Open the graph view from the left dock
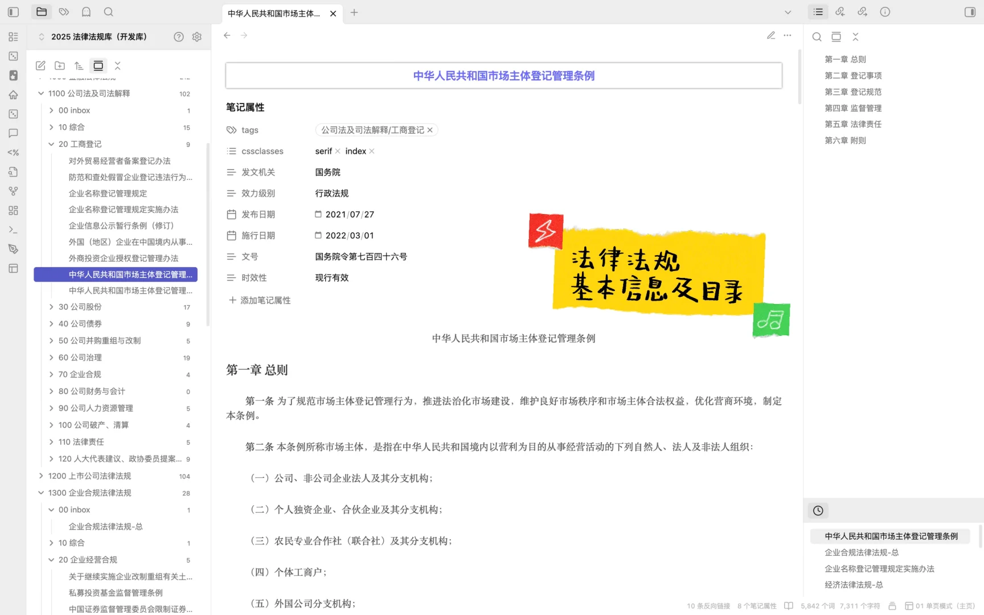This screenshot has height=615, width=984. click(13, 191)
